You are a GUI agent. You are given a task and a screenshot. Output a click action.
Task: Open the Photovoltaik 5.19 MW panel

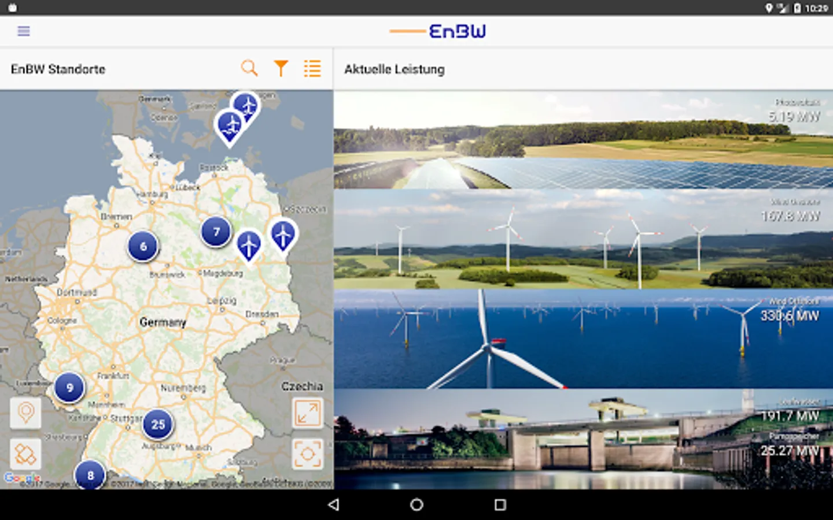(x=583, y=140)
